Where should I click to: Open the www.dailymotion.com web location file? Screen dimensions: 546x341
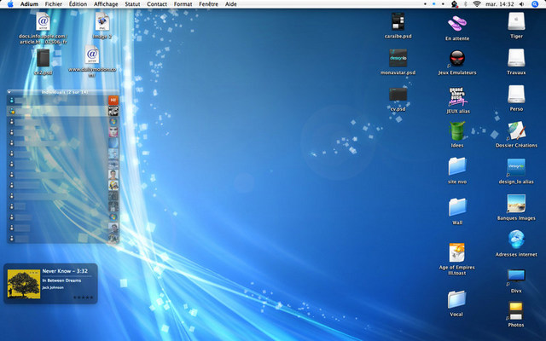pos(92,55)
